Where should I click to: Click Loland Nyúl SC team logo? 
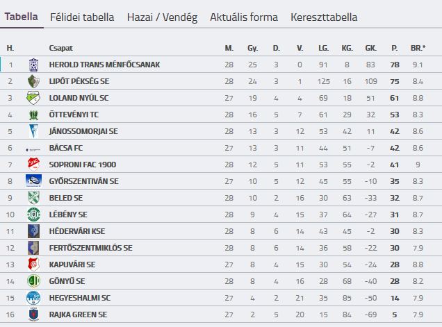point(33,98)
